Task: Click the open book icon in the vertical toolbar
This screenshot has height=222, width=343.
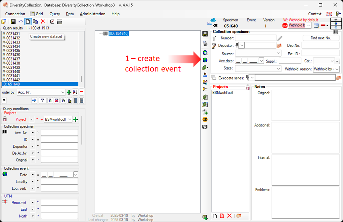Action: pyautogui.click(x=205, y=127)
